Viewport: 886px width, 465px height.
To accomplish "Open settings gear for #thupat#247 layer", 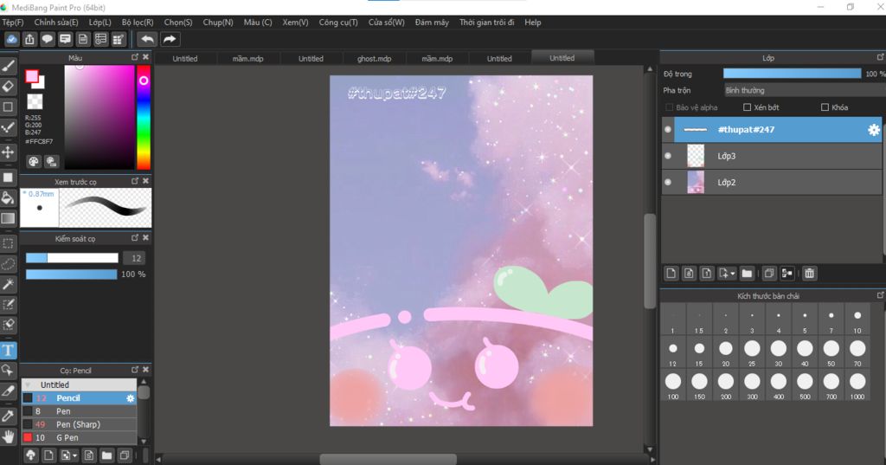I will click(873, 130).
